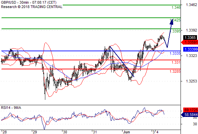Click the green 1.3395 resistance label

click(175, 31)
